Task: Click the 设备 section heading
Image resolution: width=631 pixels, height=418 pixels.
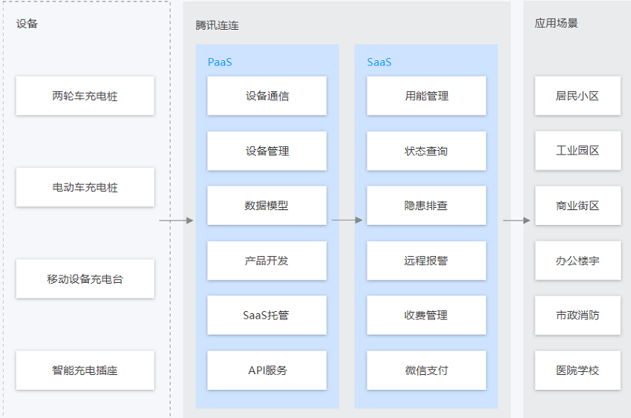Action: pos(27,24)
